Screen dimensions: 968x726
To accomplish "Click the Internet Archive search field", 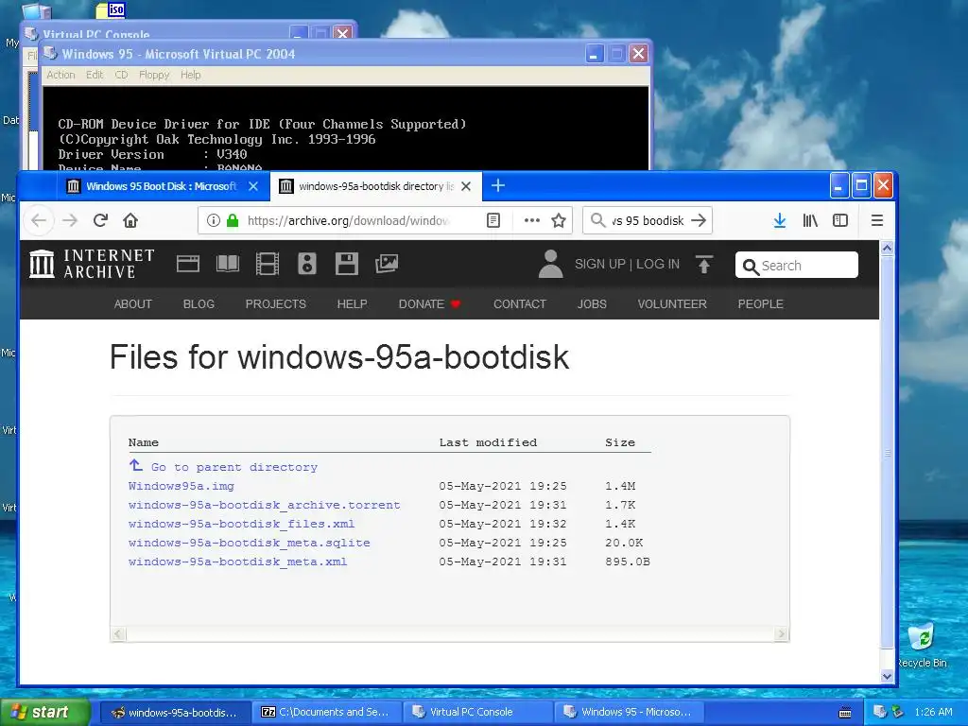I will [796, 265].
